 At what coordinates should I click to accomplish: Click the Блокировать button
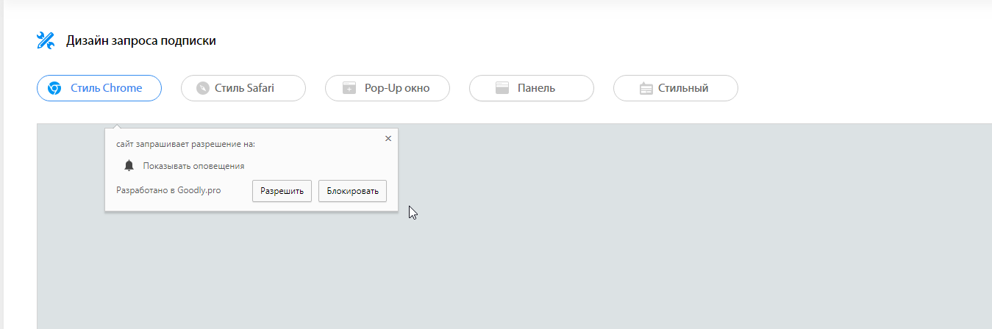(353, 191)
